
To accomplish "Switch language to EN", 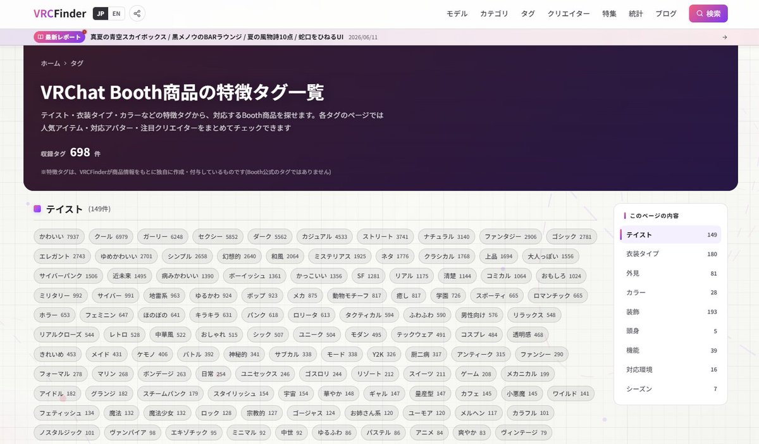I will (116, 13).
